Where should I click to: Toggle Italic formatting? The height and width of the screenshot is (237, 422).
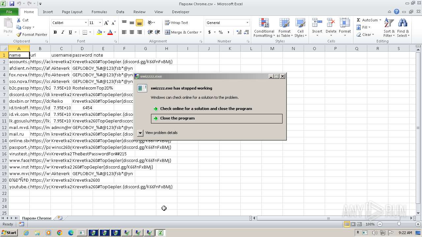tap(63, 32)
